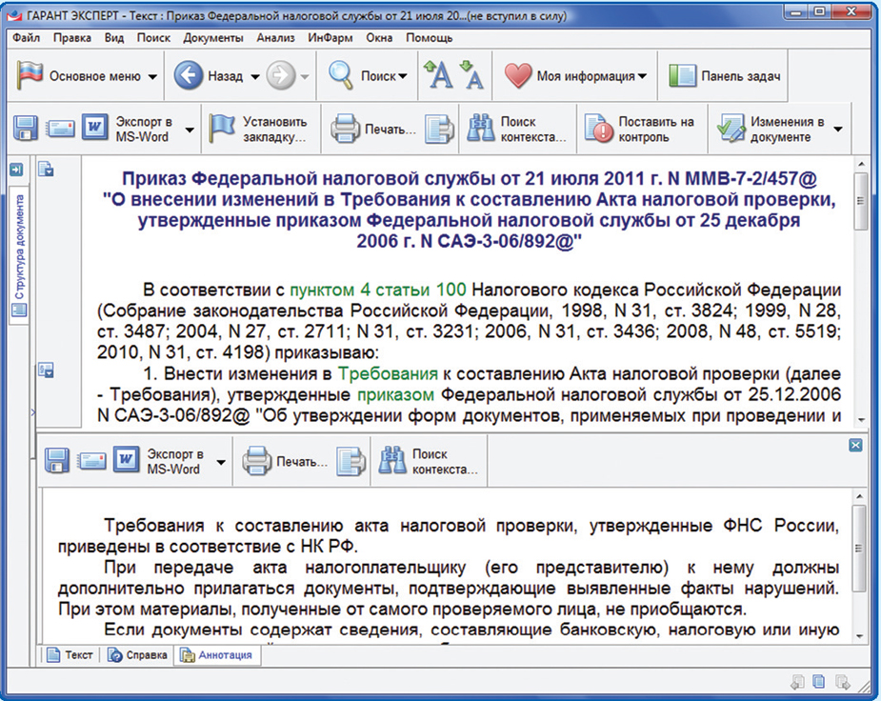Click the Панель задач button
The image size is (881, 701).
point(725,76)
